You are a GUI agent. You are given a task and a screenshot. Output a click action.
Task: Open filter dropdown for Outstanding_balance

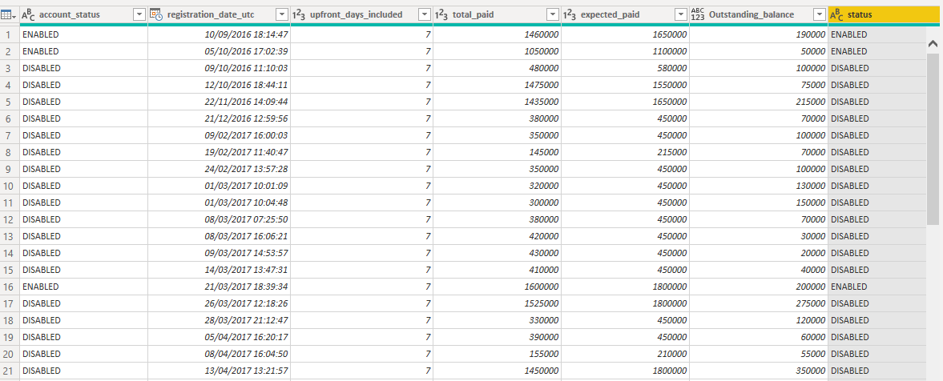(x=819, y=14)
